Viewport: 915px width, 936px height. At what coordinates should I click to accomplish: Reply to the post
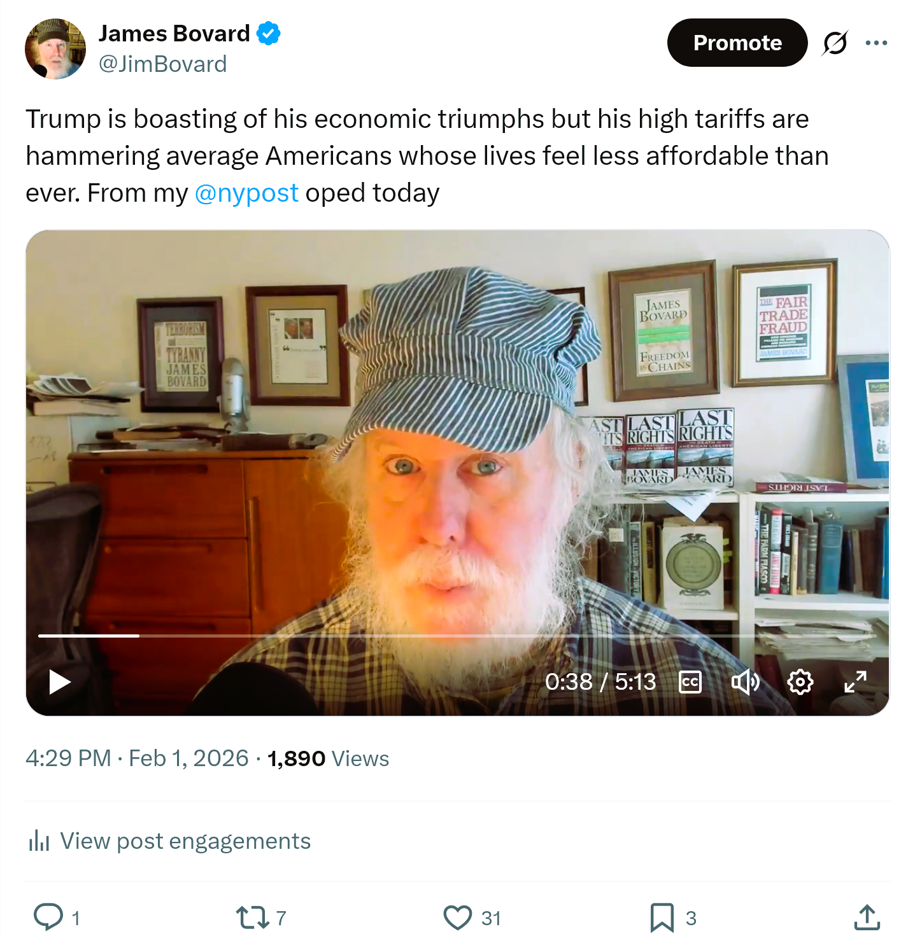click(x=48, y=917)
